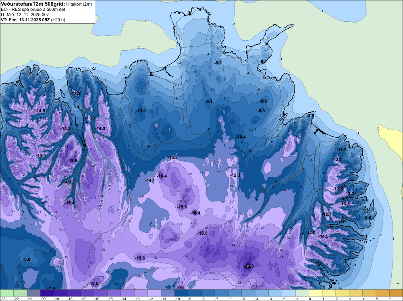Click the initialization time "IT: Mið. 12. 11. 2025 00Z"
The height and width of the screenshot is (301, 403).
[x=25, y=14]
